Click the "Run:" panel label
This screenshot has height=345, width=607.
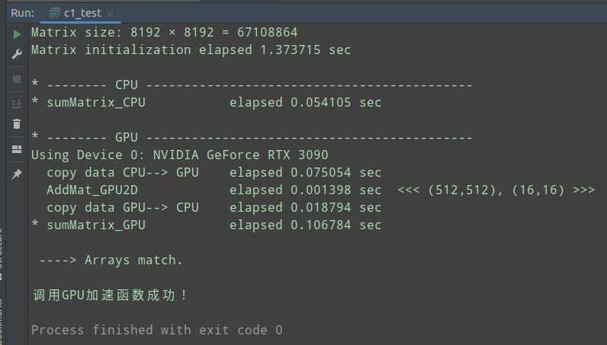coord(21,14)
